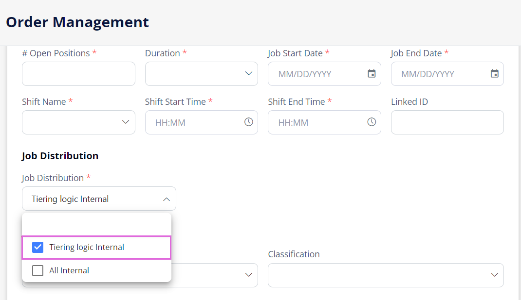Image resolution: width=521 pixels, height=300 pixels.
Task: Open dropdown partially hidden behind the options list
Action: coord(248,275)
